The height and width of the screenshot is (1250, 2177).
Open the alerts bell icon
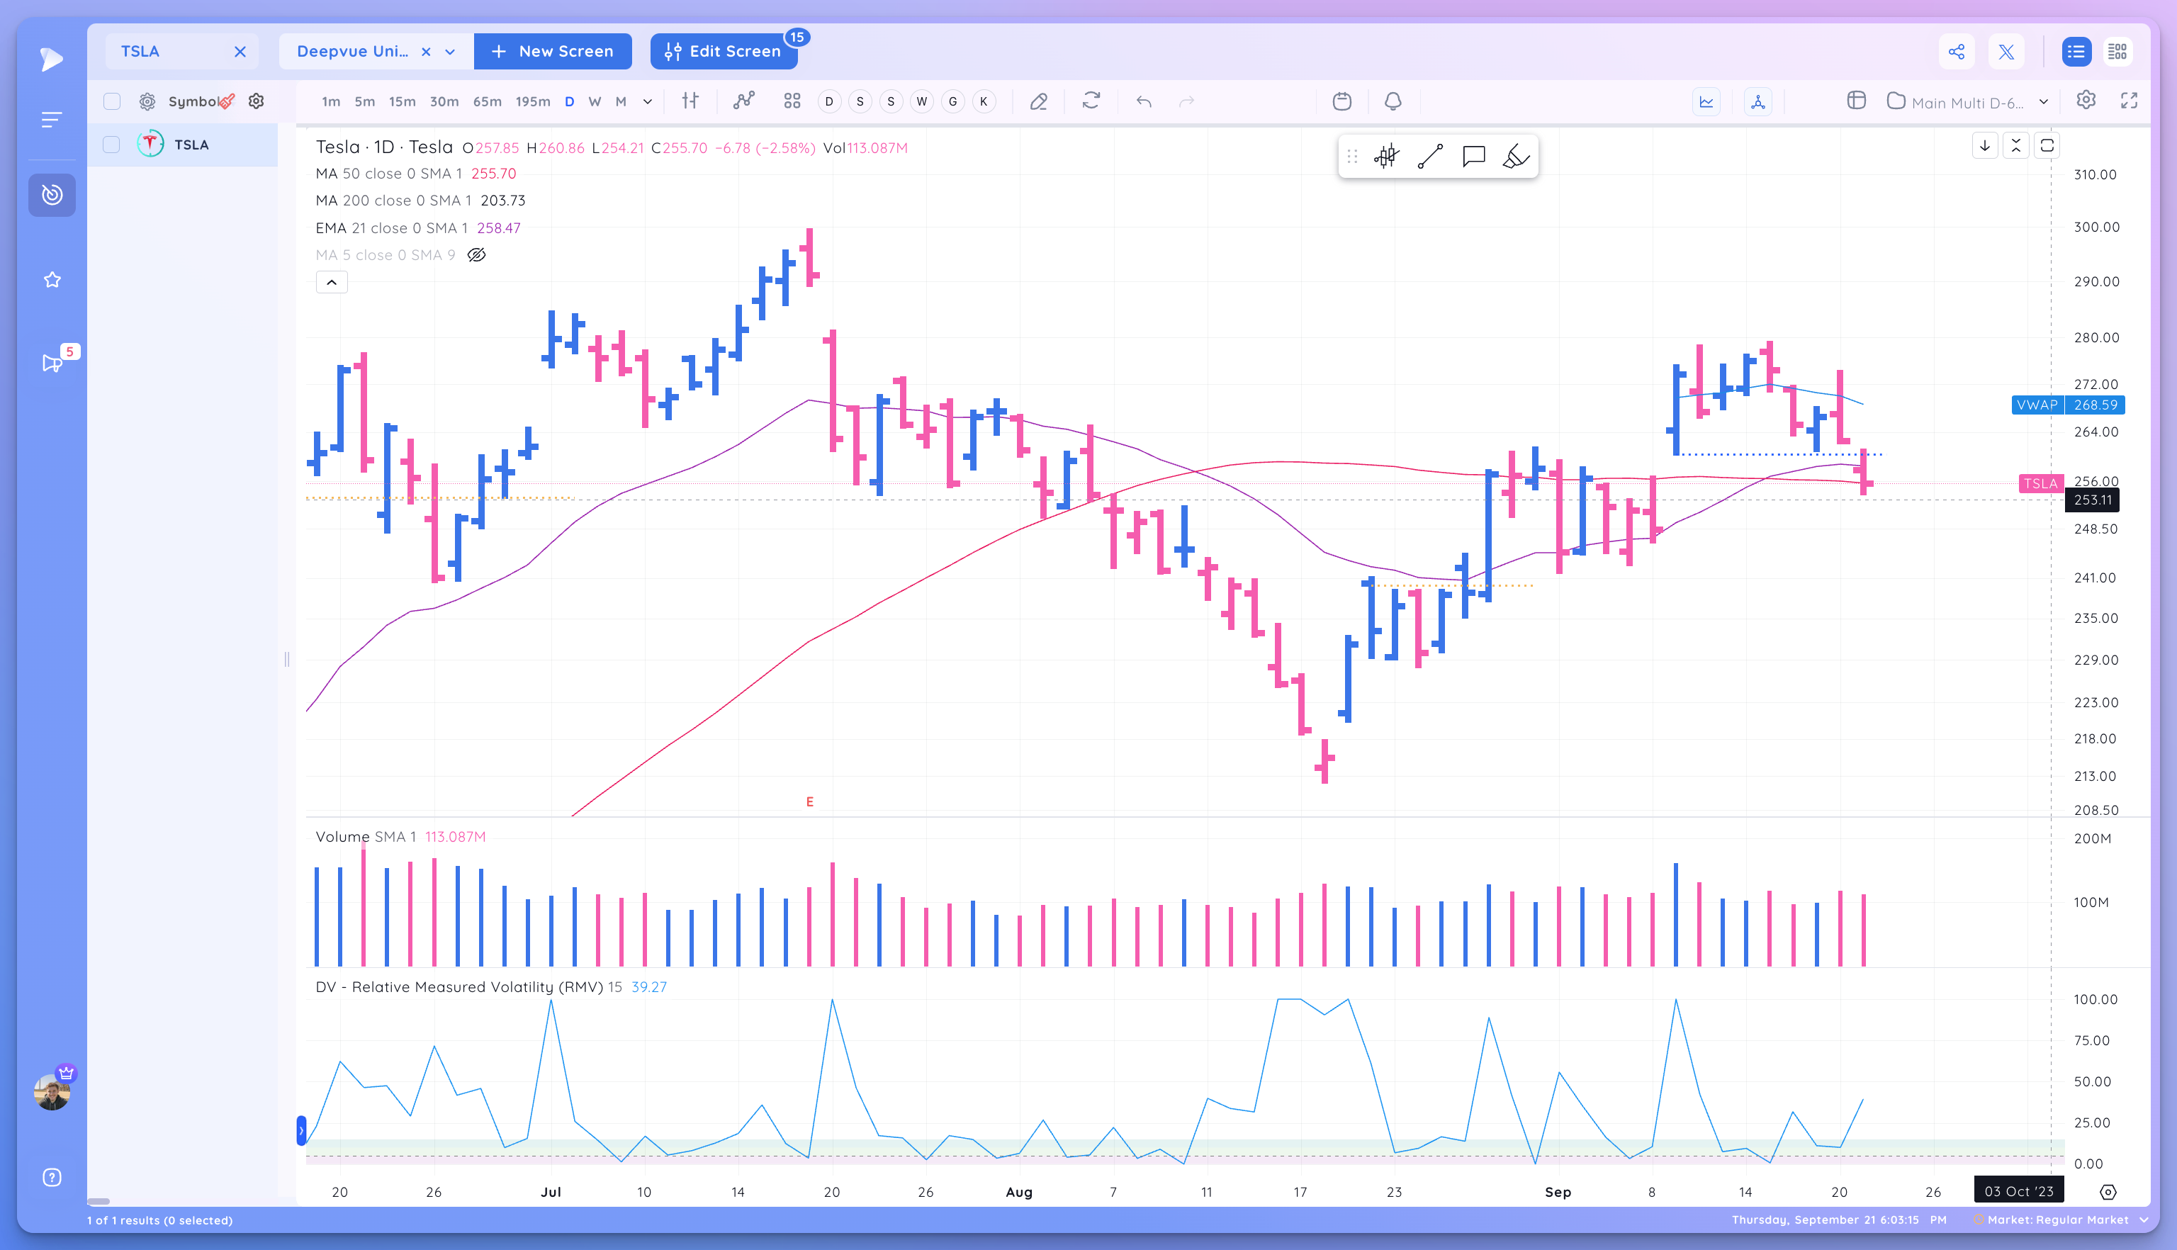(x=1393, y=101)
